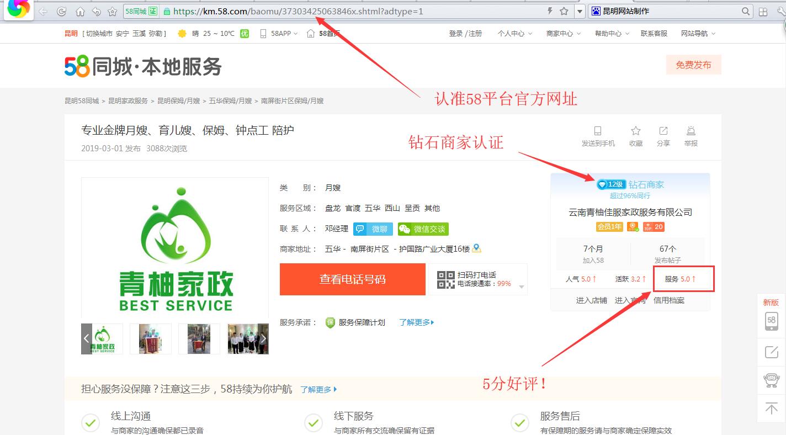Open the 58首页 home link
Screen dimensions: 786x435
tap(323, 34)
